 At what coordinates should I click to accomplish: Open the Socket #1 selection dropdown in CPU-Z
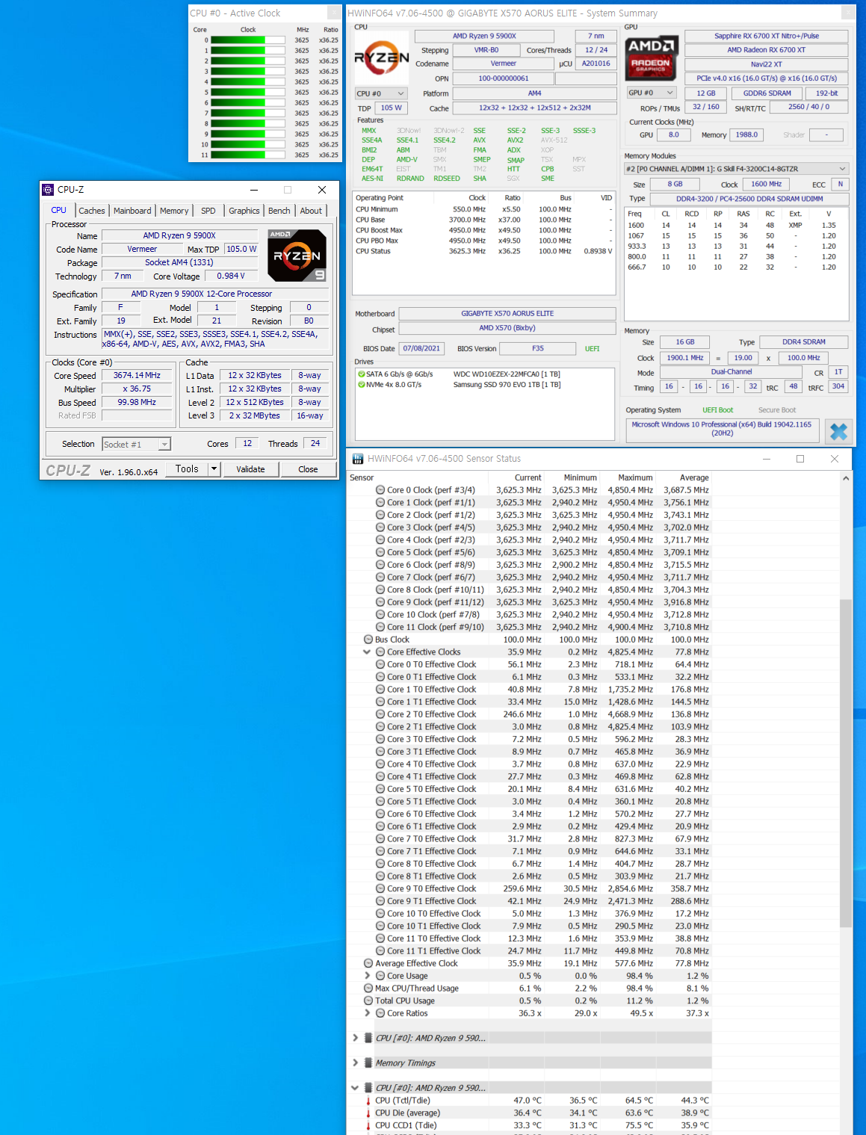click(x=136, y=445)
